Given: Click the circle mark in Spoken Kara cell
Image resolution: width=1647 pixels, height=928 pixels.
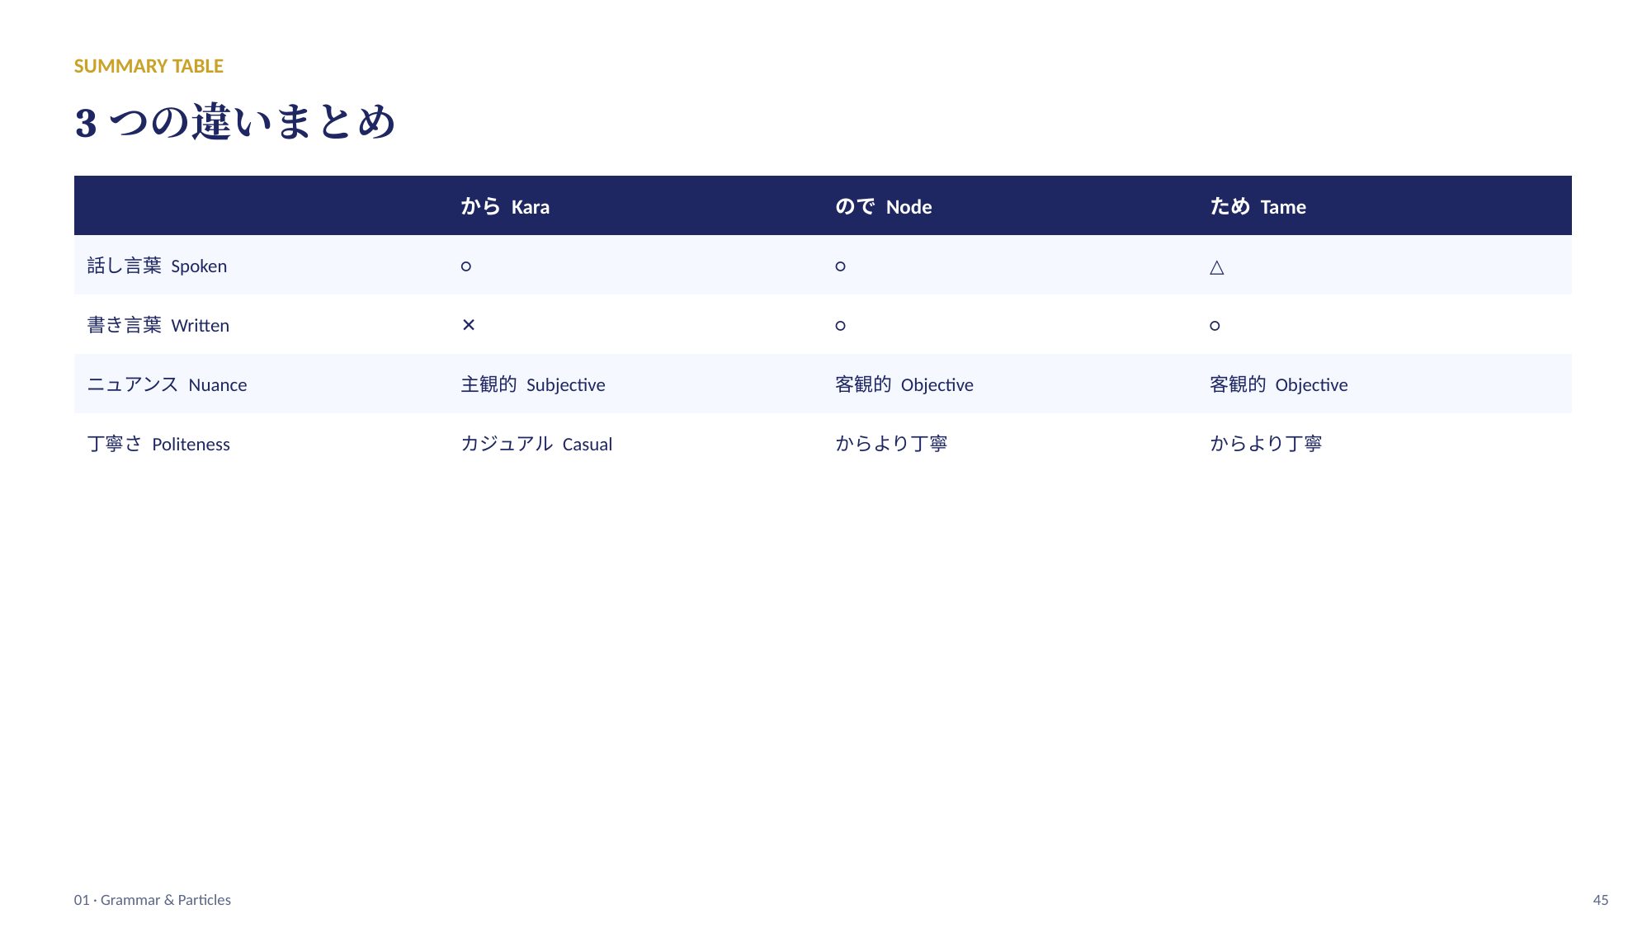Looking at the screenshot, I should pyautogui.click(x=466, y=266).
